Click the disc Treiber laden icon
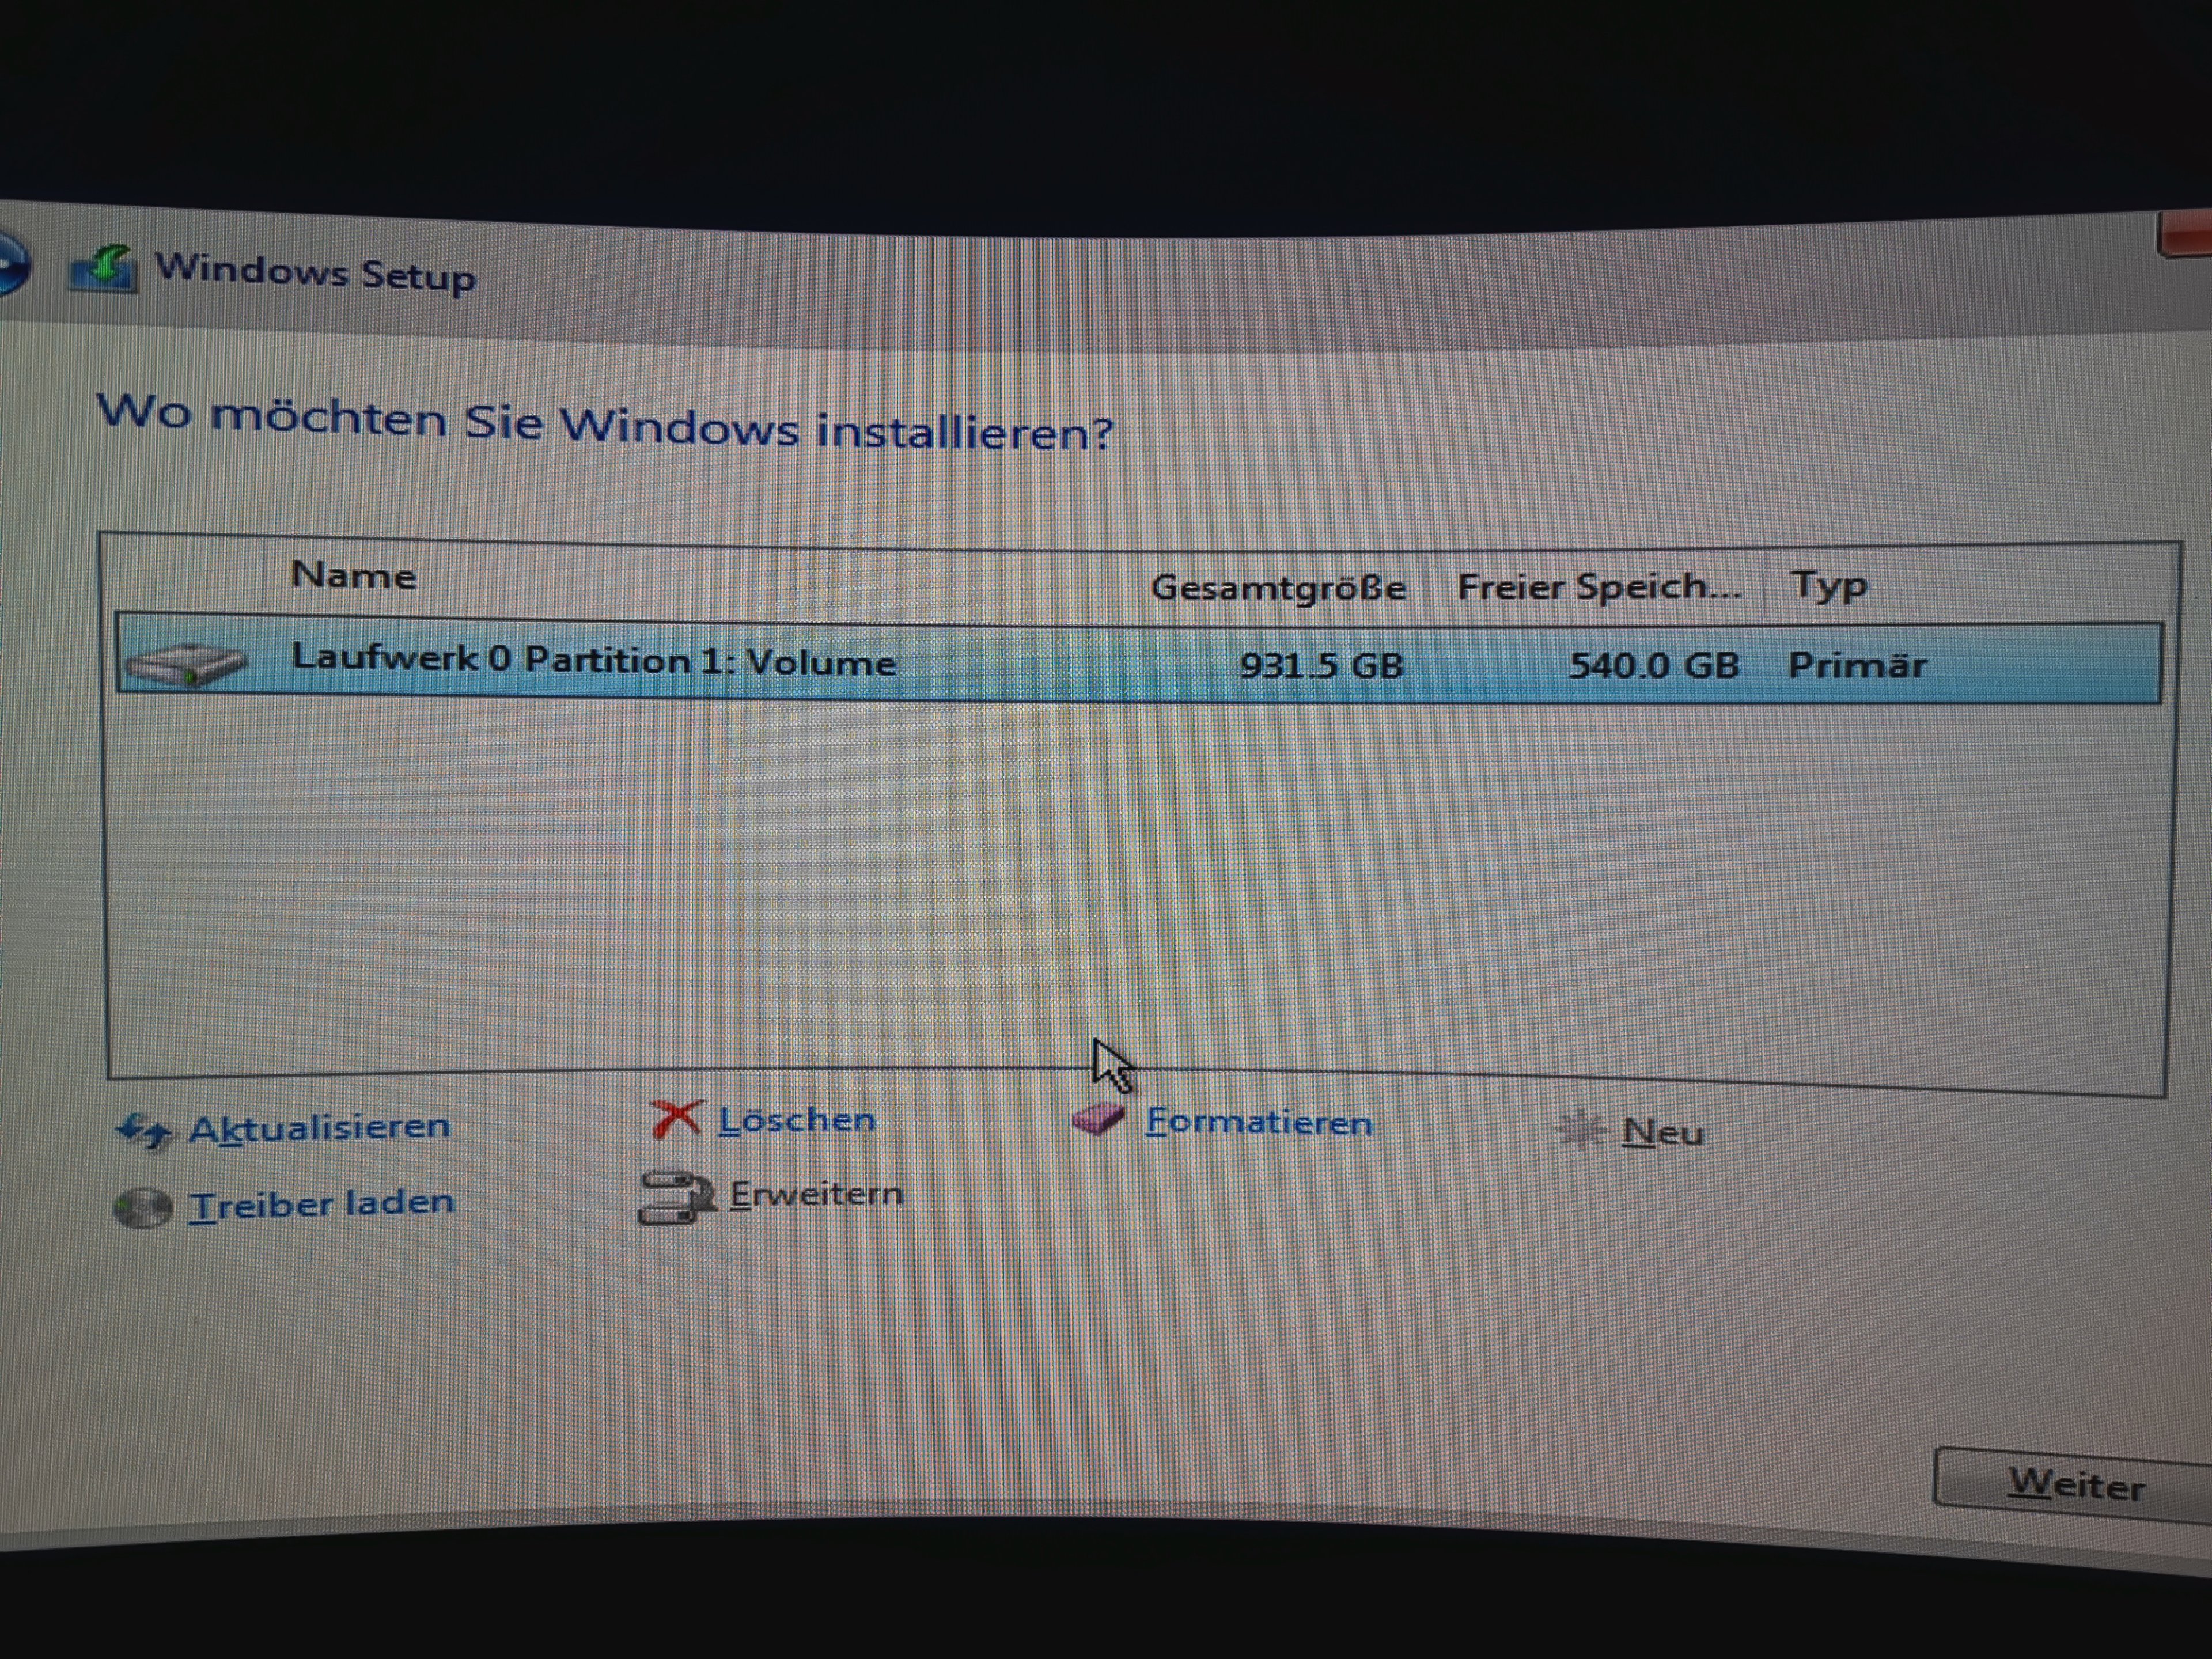 click(142, 1208)
